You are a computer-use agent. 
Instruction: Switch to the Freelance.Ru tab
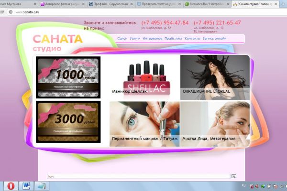(x=207, y=4)
